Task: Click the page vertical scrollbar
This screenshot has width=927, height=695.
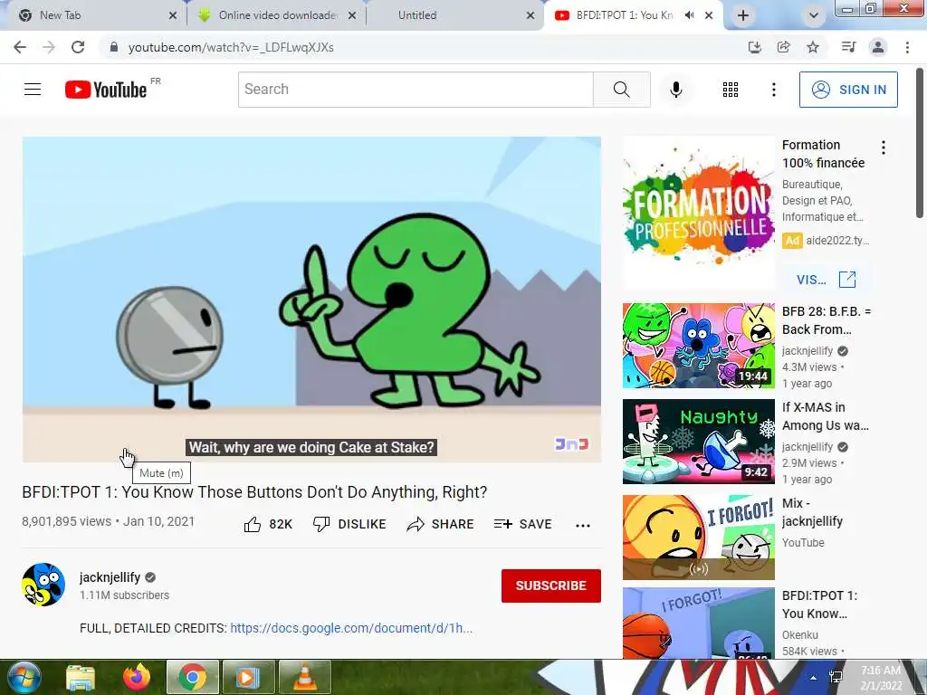Action: coord(920,144)
